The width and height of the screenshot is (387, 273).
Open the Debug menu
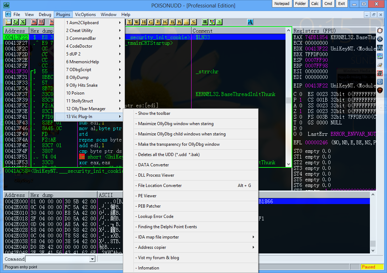[x=45, y=15]
